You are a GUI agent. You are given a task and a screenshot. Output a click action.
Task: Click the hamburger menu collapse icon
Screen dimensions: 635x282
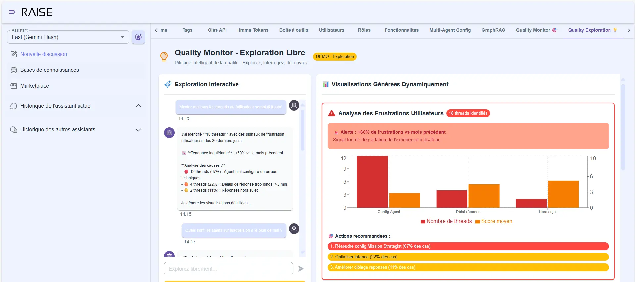click(x=12, y=12)
